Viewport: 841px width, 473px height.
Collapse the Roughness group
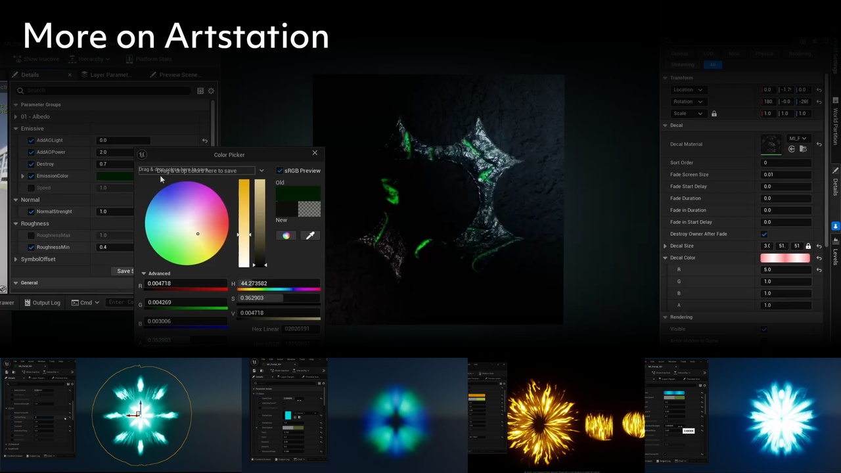click(x=16, y=223)
